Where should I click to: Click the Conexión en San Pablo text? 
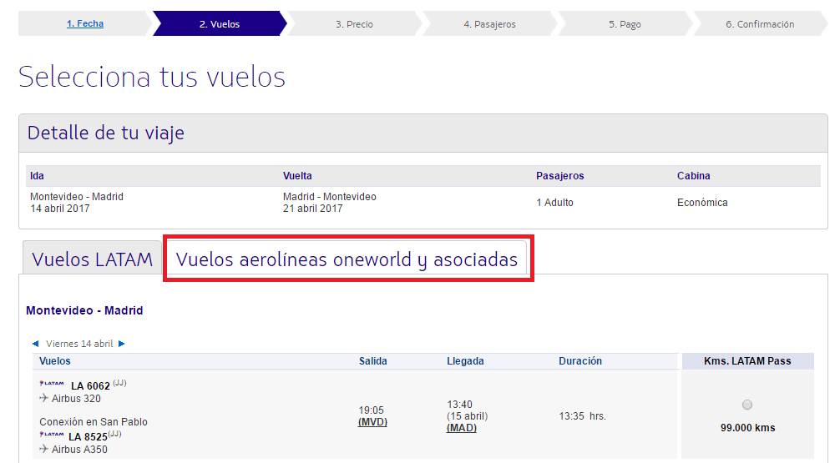[94, 422]
